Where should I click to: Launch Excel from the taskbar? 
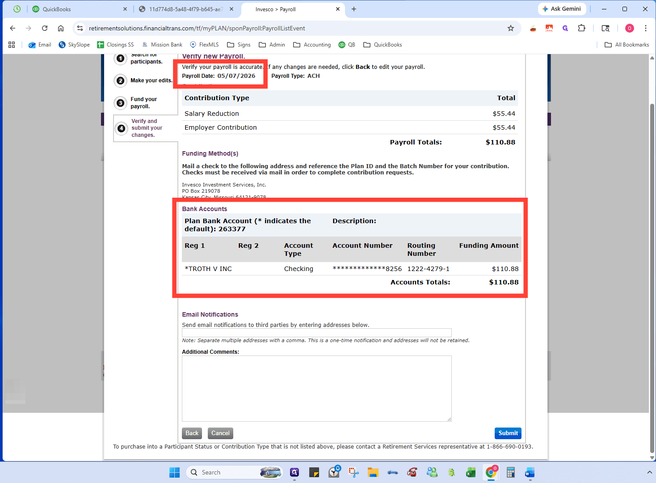click(471, 472)
